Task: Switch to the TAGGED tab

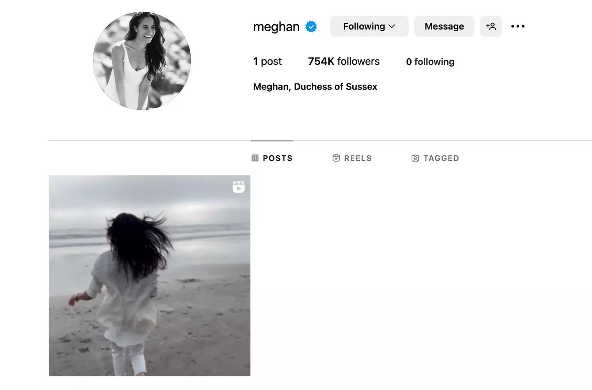Action: 435,158
